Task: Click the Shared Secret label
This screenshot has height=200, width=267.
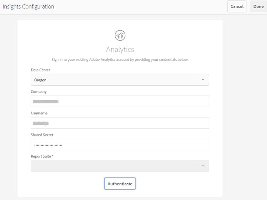Action: tap(42, 135)
